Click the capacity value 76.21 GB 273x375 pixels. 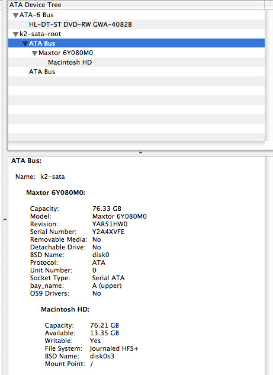coord(104,325)
